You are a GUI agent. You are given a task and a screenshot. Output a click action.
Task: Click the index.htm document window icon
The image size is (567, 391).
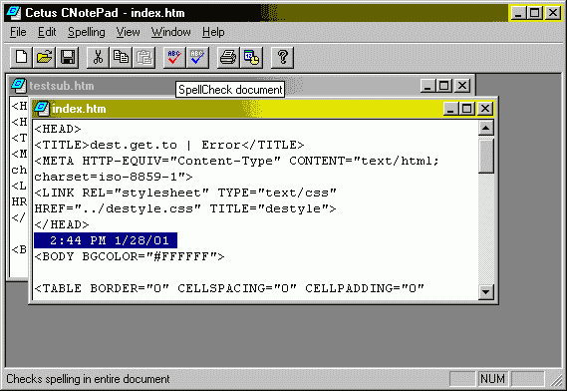tap(41, 109)
